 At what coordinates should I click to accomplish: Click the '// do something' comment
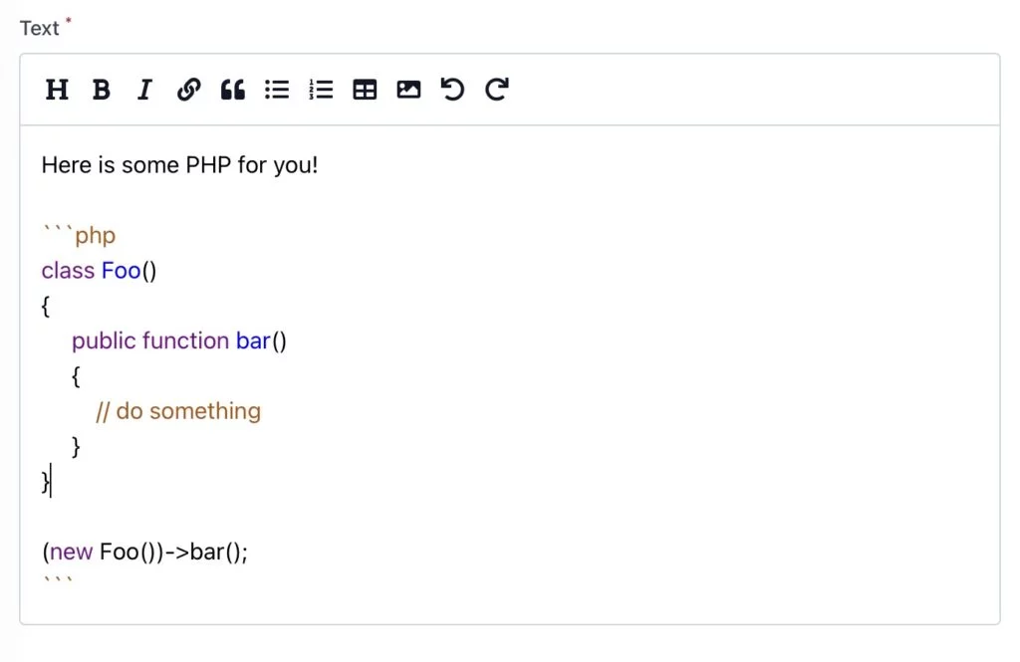pos(178,411)
